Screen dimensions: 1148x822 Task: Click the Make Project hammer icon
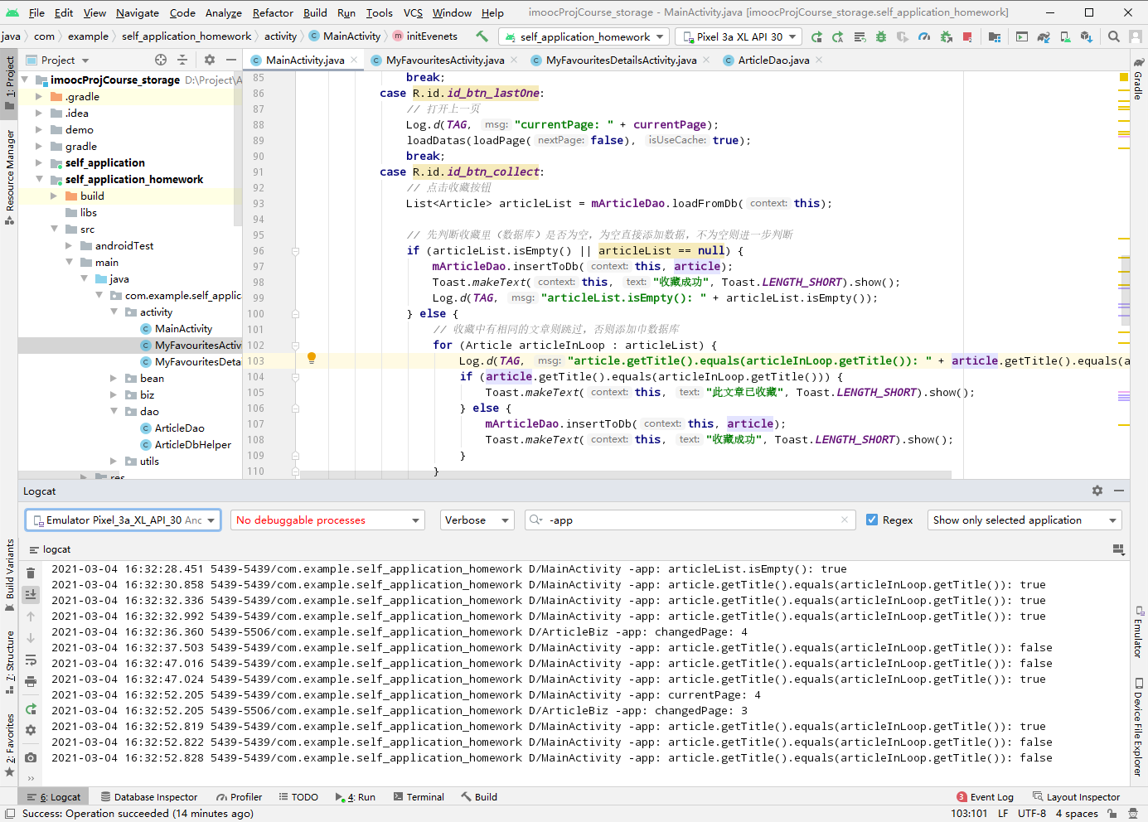(x=482, y=36)
